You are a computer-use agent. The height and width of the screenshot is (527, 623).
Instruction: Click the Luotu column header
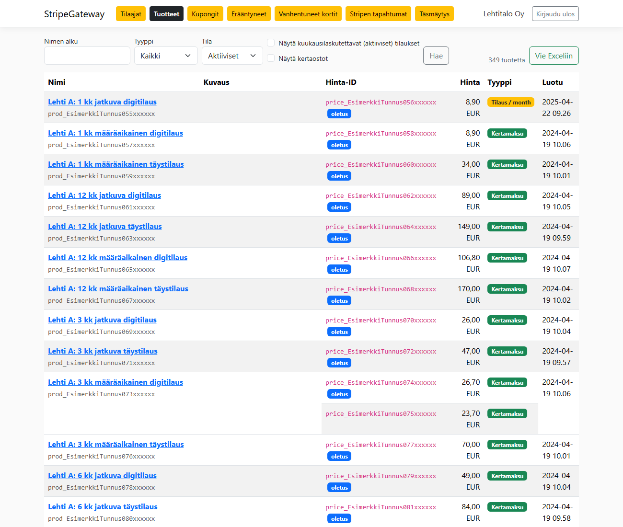pyautogui.click(x=553, y=82)
